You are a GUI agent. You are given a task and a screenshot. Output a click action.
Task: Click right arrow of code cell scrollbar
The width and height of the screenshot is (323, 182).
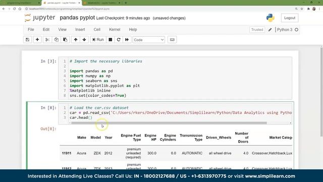coord(291,123)
